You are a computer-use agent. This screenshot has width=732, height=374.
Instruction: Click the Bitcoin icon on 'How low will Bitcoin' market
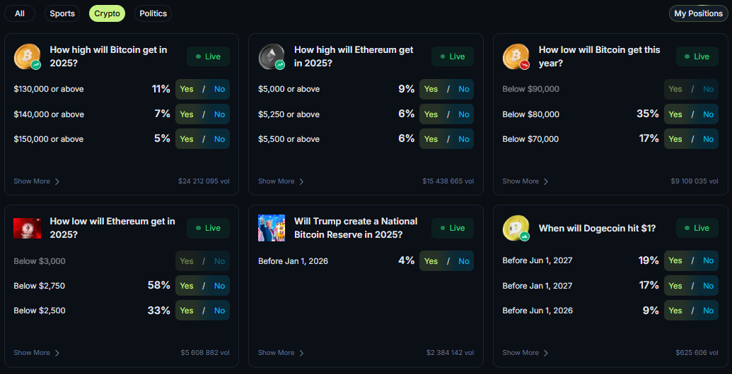click(x=516, y=56)
